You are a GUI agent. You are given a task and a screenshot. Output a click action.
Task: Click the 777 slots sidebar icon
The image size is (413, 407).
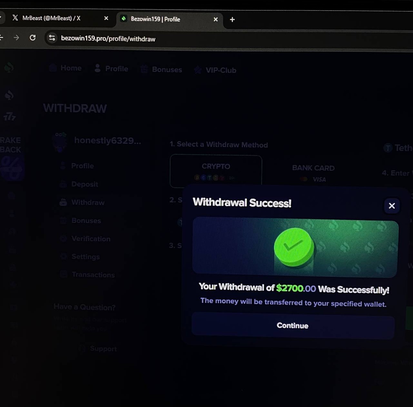coord(9,116)
